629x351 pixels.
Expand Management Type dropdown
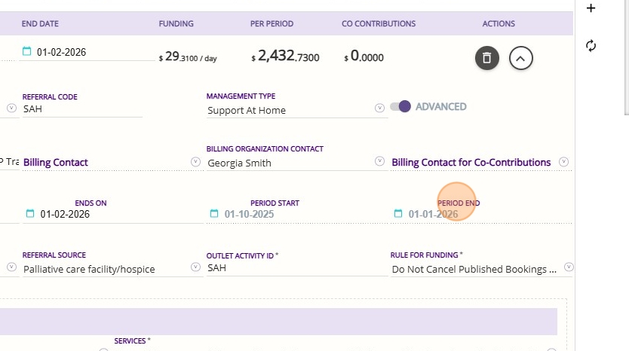(379, 108)
